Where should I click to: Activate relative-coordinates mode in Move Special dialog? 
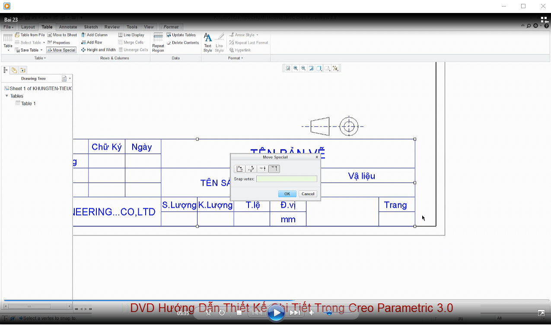click(x=251, y=169)
